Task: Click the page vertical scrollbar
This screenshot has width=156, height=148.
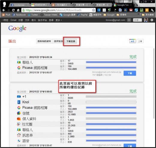Action: click(154, 83)
